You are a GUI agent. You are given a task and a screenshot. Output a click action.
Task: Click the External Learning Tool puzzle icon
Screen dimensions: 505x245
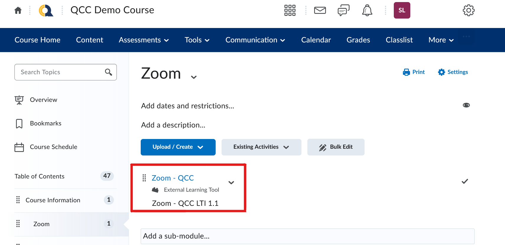(155, 190)
